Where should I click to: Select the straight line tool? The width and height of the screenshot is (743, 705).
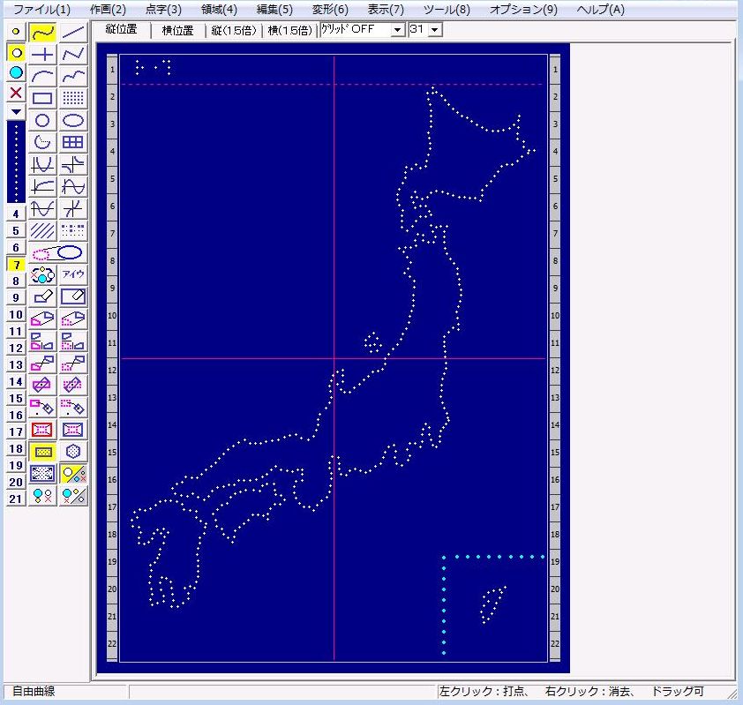pyautogui.click(x=73, y=33)
